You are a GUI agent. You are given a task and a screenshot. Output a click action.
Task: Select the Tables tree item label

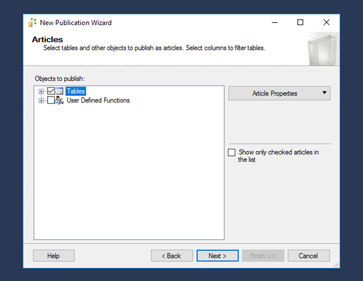click(76, 91)
